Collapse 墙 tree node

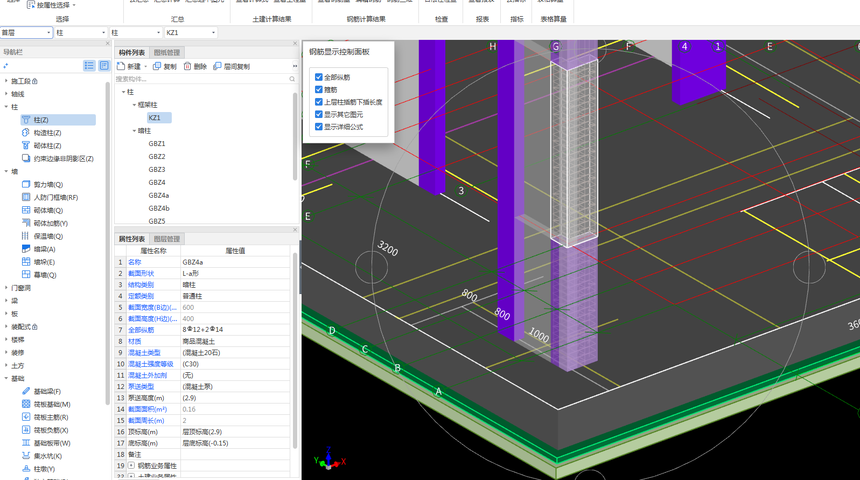coord(6,171)
